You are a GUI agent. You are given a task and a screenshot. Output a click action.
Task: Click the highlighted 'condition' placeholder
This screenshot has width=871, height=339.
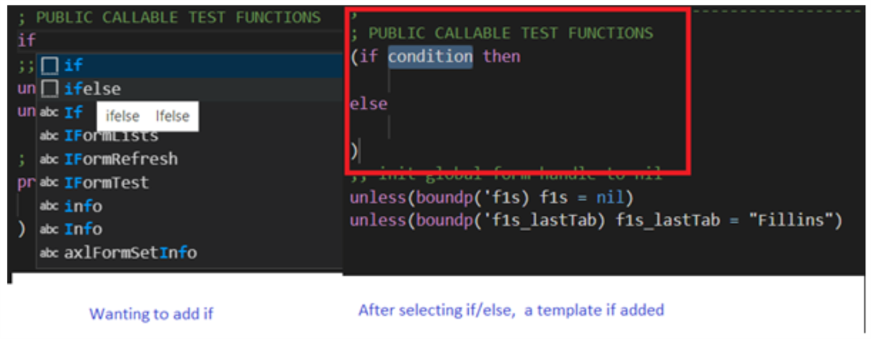click(x=430, y=56)
